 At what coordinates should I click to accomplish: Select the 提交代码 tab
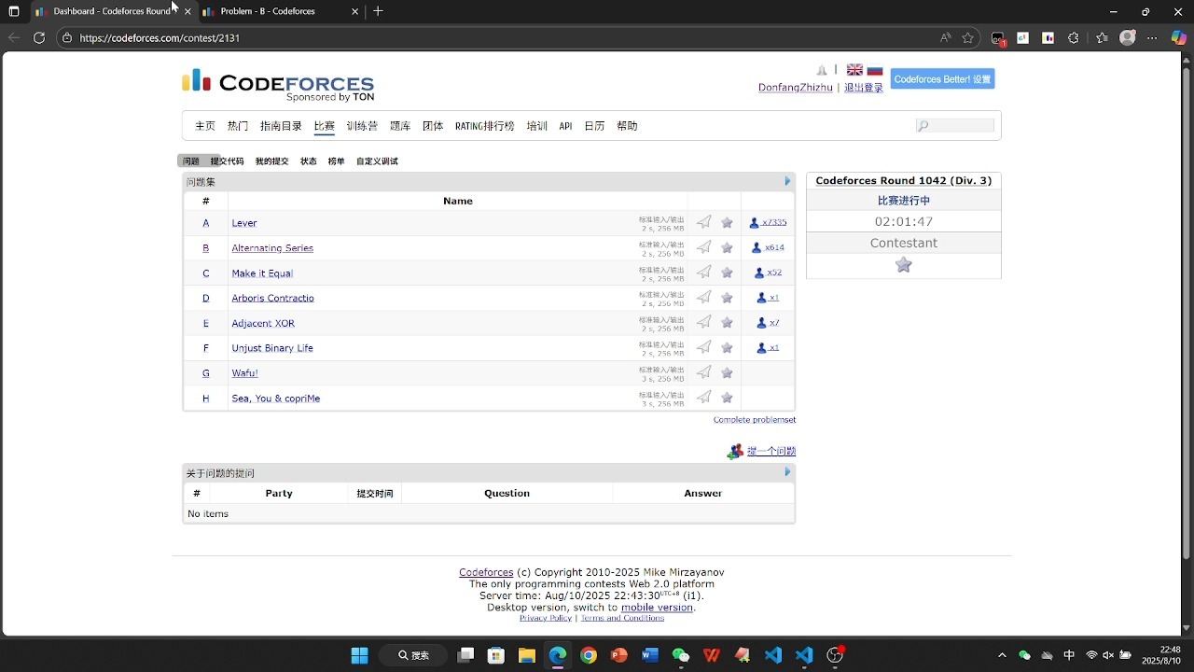(227, 161)
